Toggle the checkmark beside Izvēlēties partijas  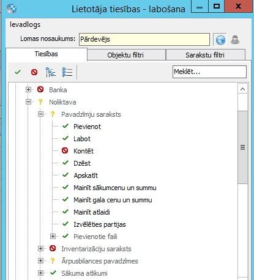(x=65, y=224)
